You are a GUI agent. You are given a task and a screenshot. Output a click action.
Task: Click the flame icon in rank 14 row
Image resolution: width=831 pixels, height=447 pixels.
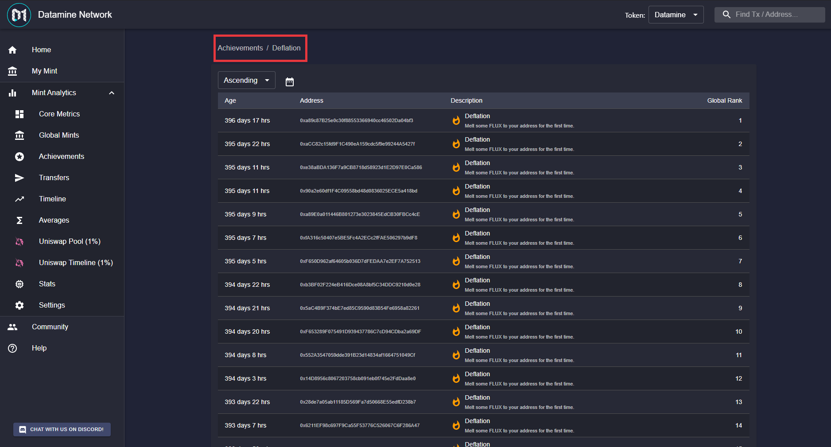(456, 425)
